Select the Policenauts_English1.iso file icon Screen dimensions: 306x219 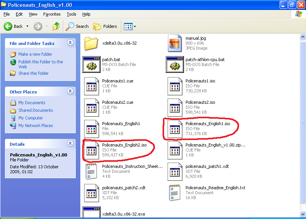[x=175, y=129]
